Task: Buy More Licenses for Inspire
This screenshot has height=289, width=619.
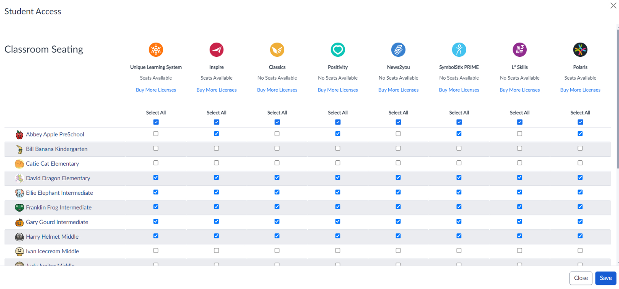Action: point(216,90)
